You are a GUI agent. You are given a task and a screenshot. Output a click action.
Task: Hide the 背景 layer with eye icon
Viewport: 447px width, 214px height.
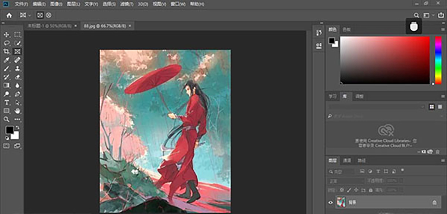(x=330, y=202)
